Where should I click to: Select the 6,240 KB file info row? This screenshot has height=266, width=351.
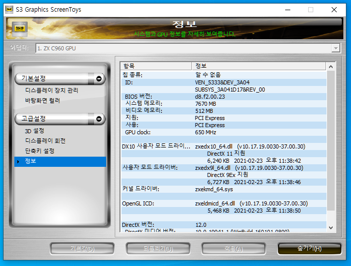click(x=223, y=161)
